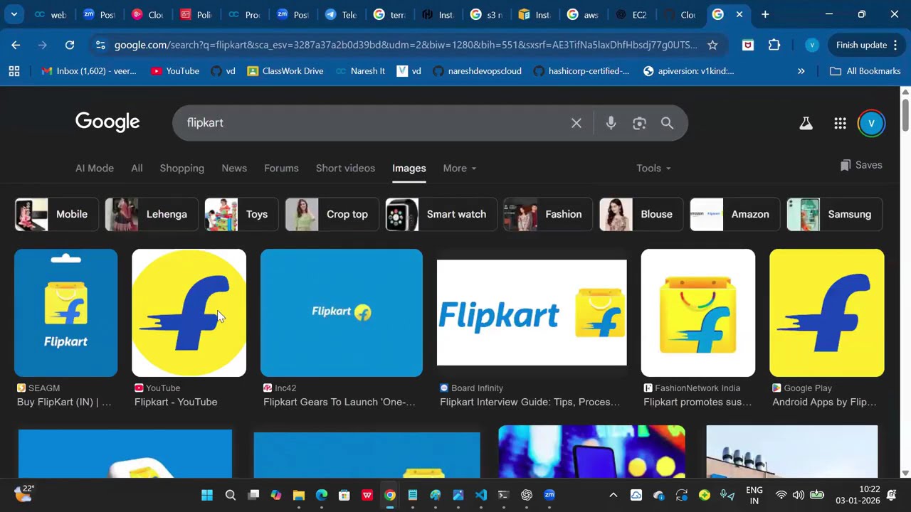Open the All Bookmarks folder
This screenshot has width=911, height=512.
coord(865,71)
